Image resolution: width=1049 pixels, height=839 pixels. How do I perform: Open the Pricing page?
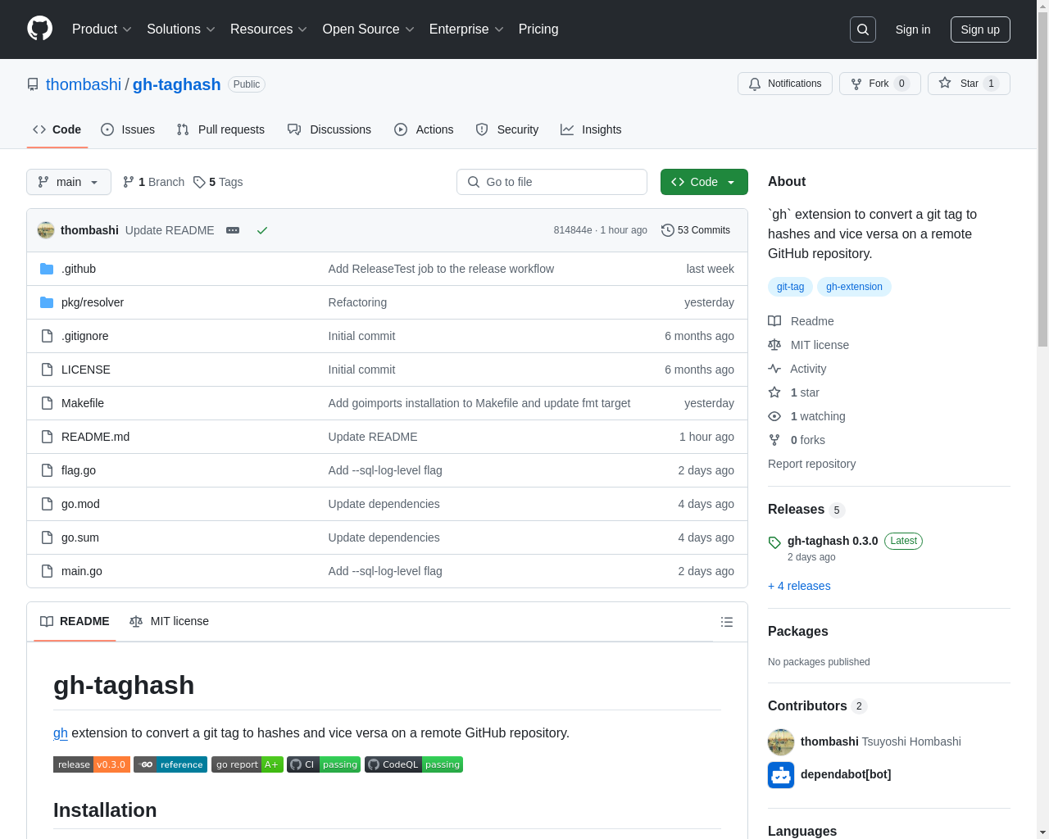point(538,29)
